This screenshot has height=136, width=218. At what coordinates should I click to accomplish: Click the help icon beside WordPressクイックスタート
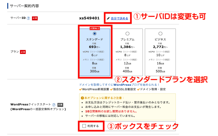click(54, 105)
